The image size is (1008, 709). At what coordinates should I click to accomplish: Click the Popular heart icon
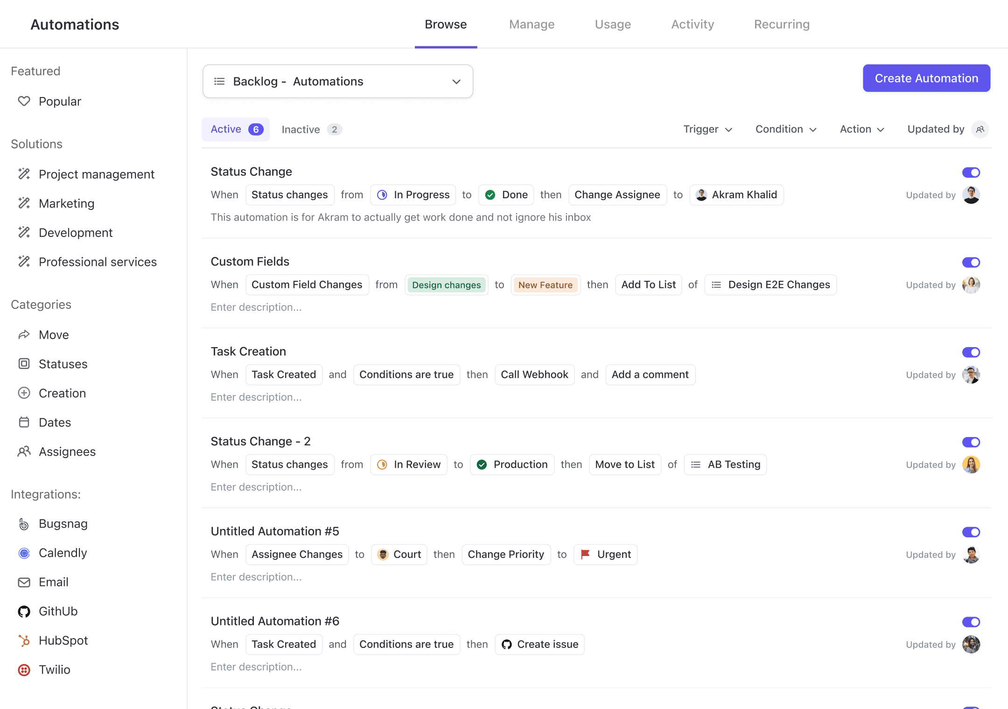[24, 101]
